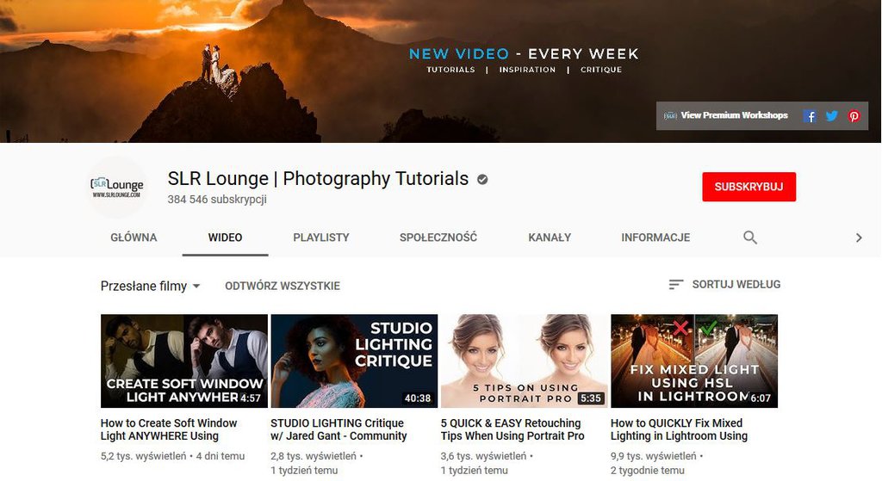Open the Pinterest icon in the banner
The height and width of the screenshot is (481, 882).
(854, 116)
